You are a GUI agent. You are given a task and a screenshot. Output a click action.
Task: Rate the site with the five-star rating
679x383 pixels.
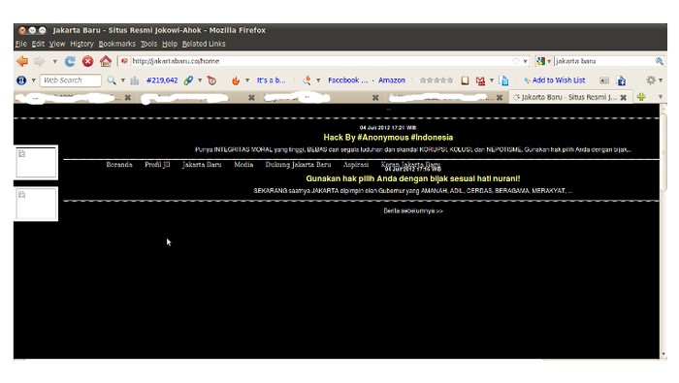[x=436, y=80]
